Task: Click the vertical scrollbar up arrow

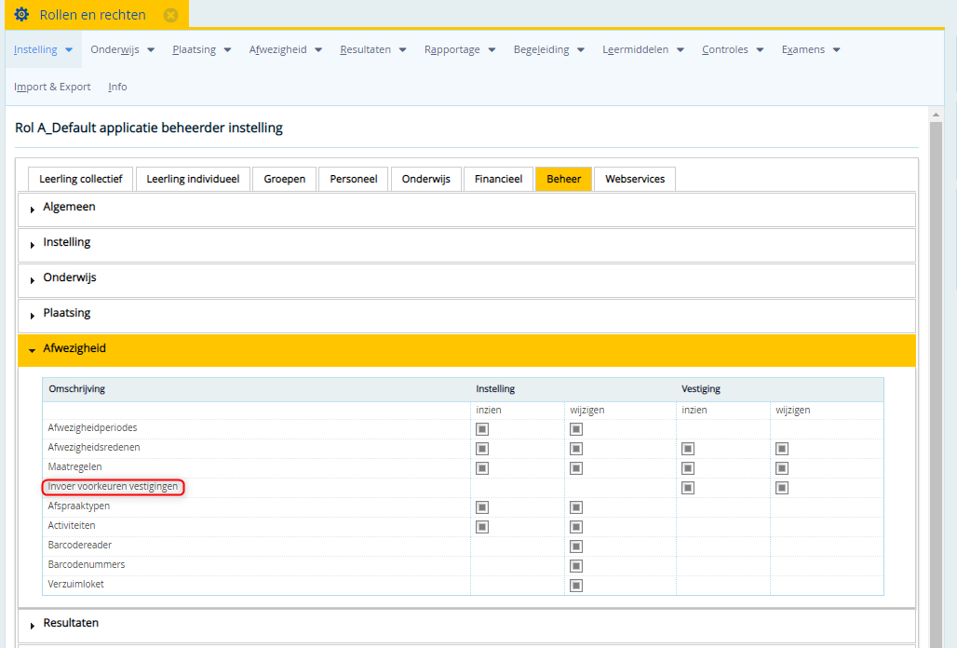Action: [x=936, y=115]
